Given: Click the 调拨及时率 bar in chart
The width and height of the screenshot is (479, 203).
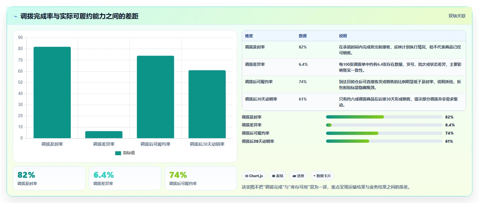Looking at the screenshot, I should (52, 93).
